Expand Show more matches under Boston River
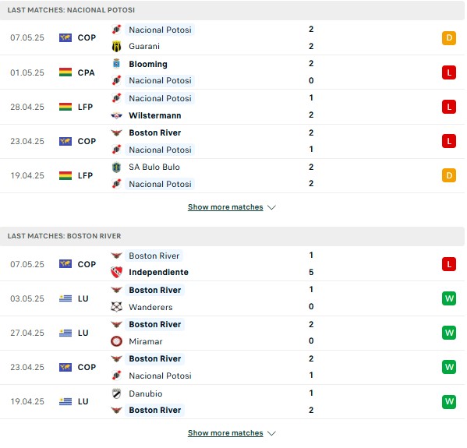This screenshot has width=467, height=448. point(225,433)
